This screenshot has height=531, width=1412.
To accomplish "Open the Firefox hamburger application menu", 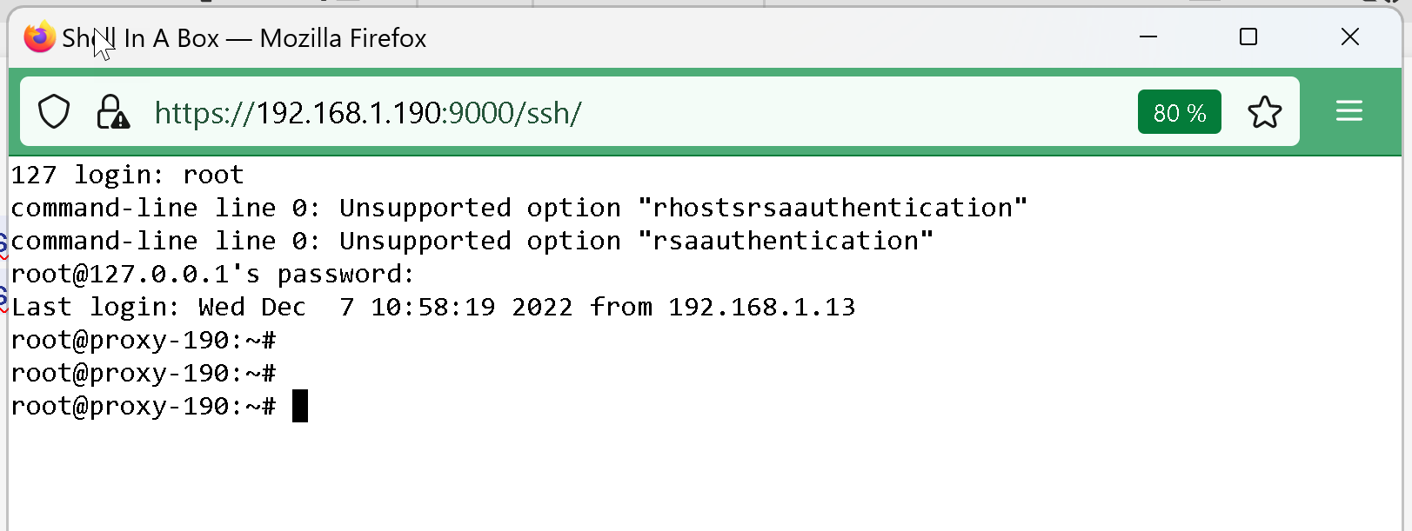I will tap(1348, 111).
